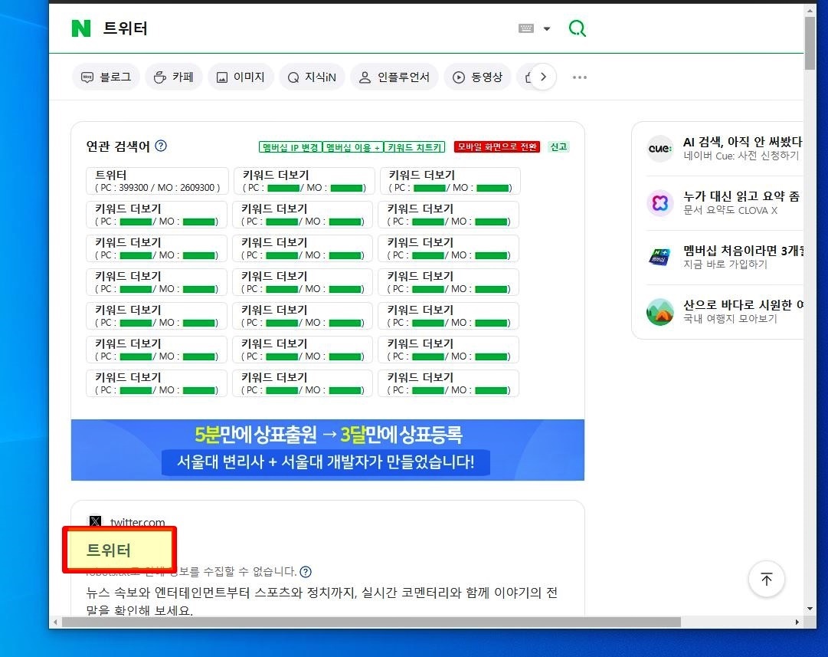Switch to the 동영상 tab

tap(477, 77)
